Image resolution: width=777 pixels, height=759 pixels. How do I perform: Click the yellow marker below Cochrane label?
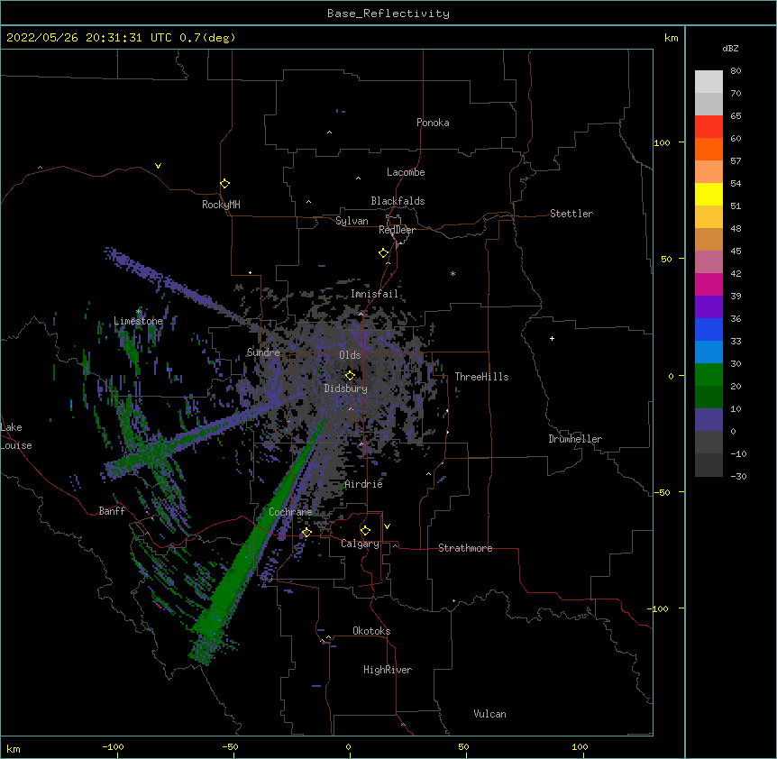(306, 533)
